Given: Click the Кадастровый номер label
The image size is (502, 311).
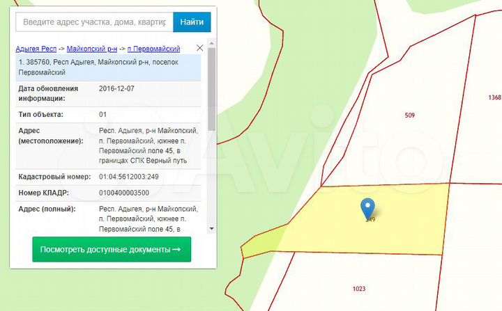Looking at the screenshot, I should click(x=54, y=177).
